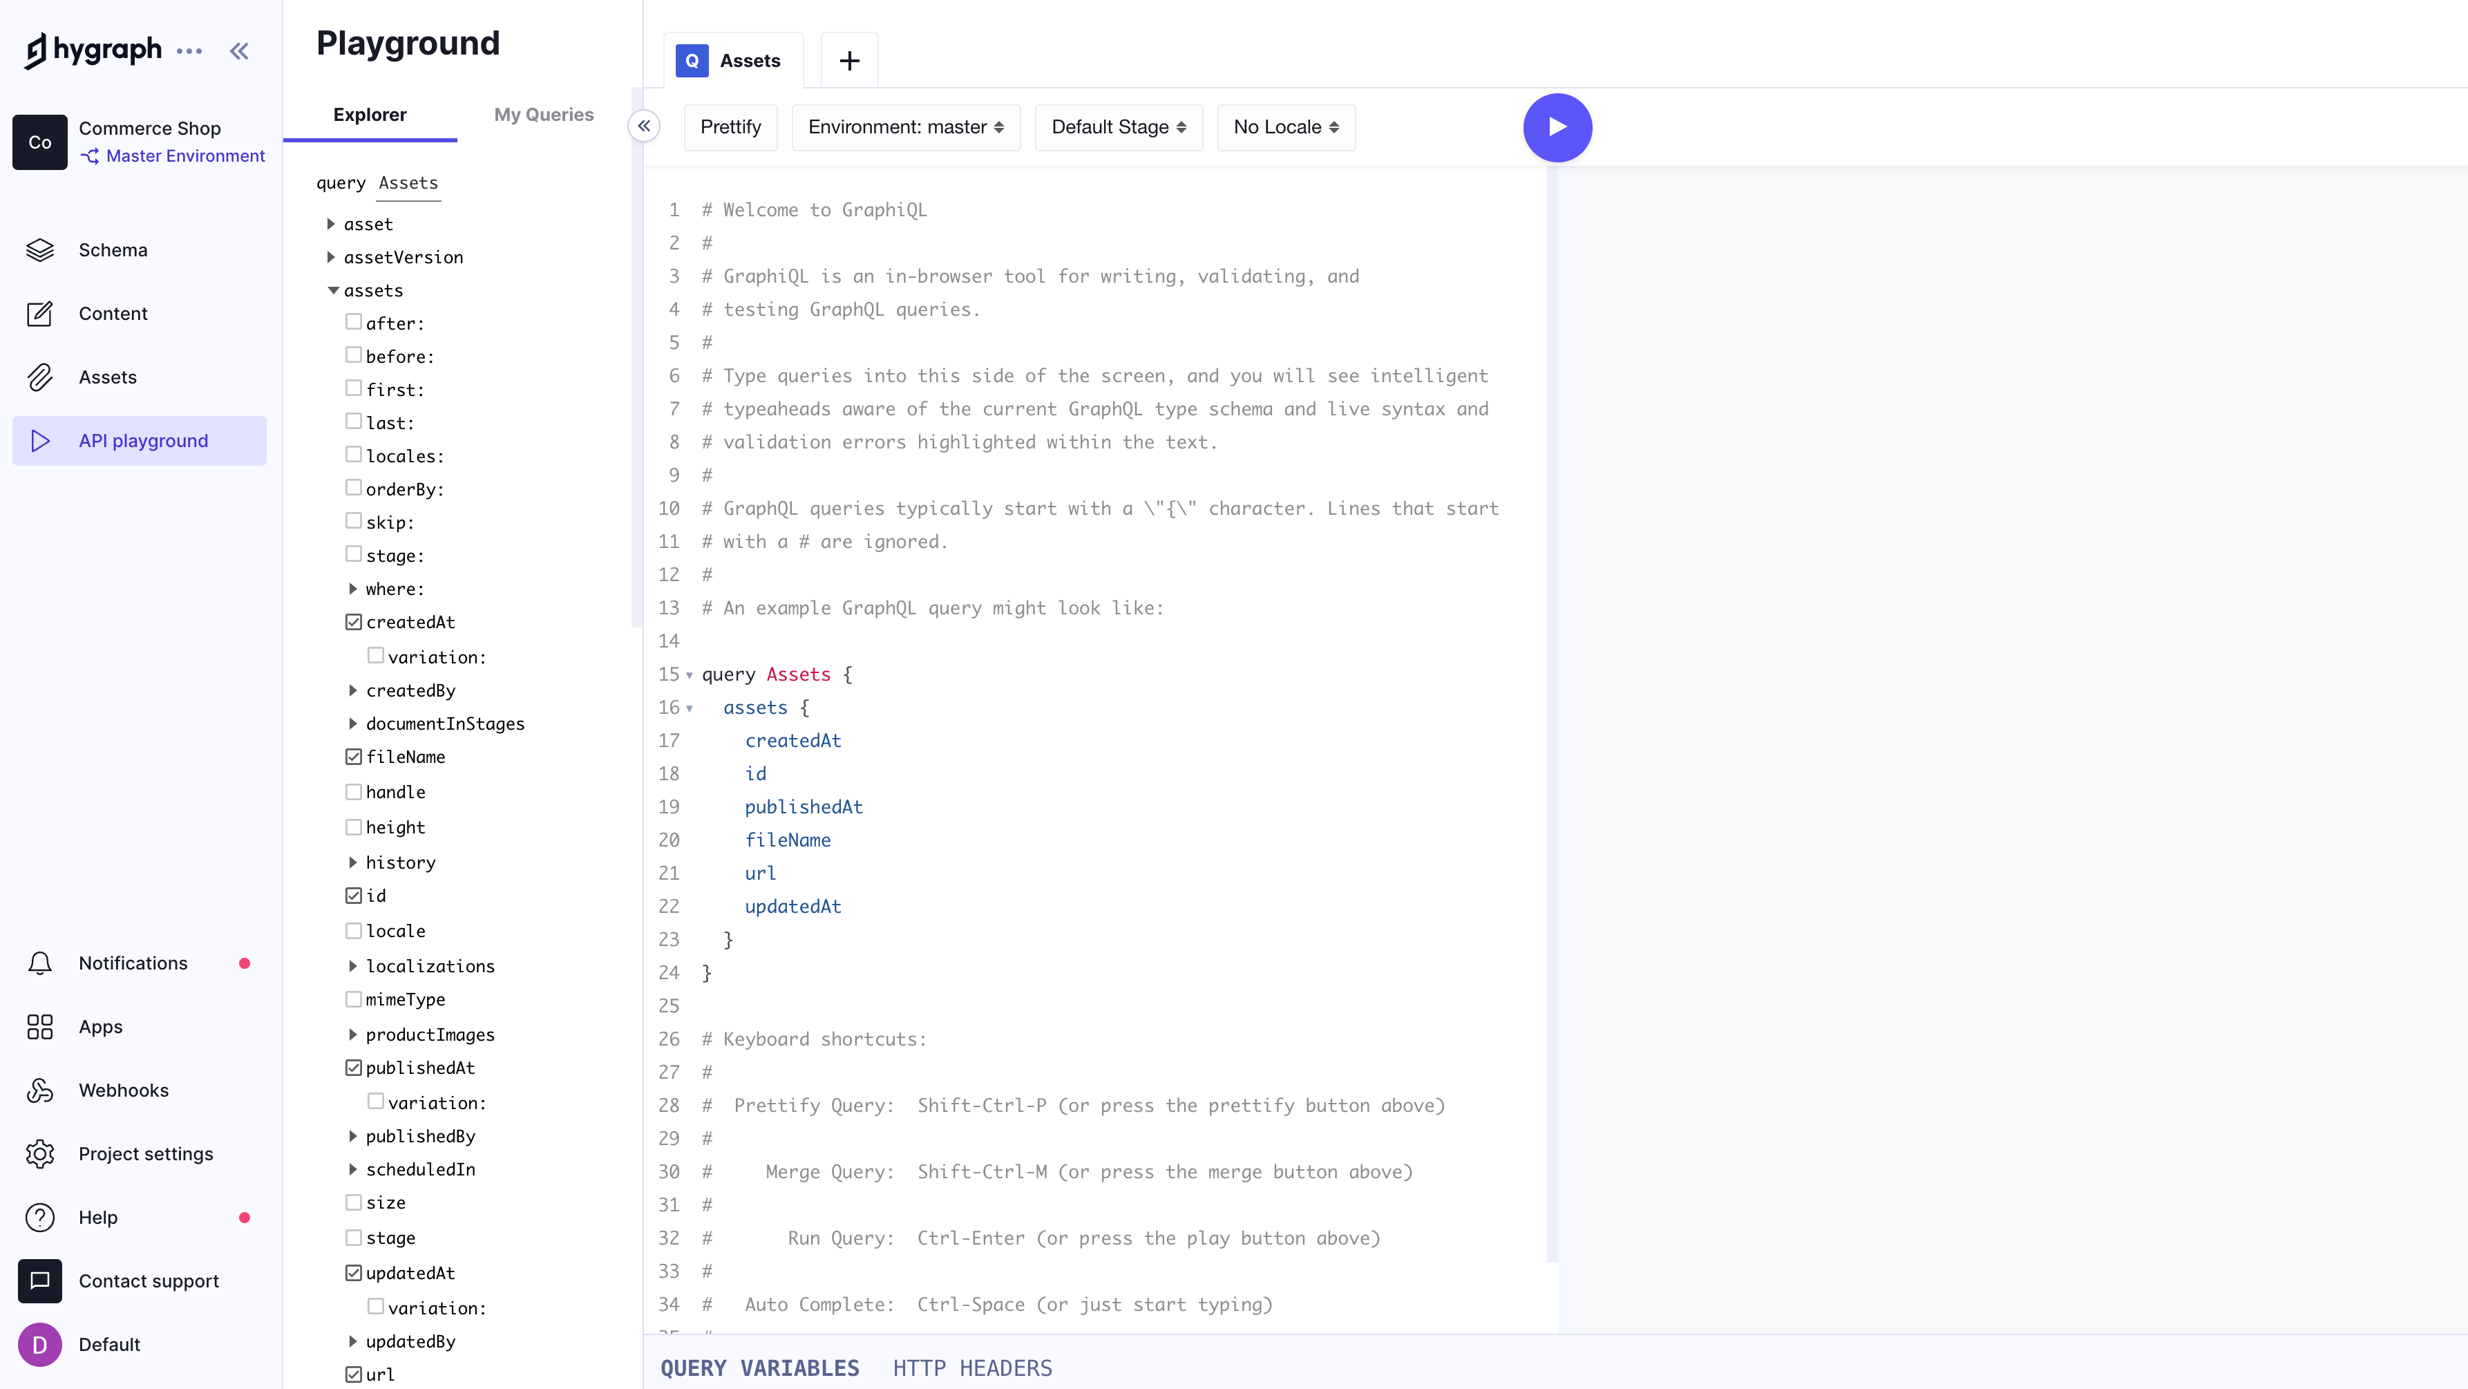Open the Webhooks icon in sidebar
Image resolution: width=2468 pixels, height=1389 pixels.
[x=39, y=1090]
